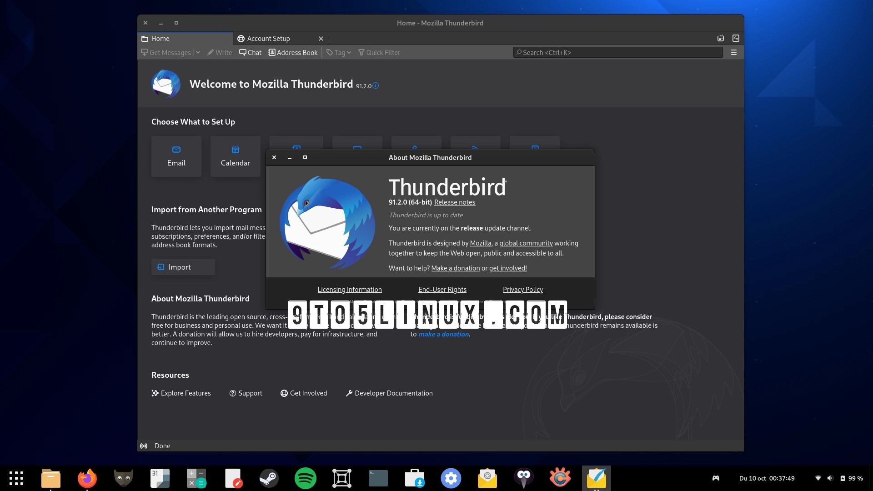Toggle the Quick Filter bar
The width and height of the screenshot is (873, 491).
click(x=379, y=53)
